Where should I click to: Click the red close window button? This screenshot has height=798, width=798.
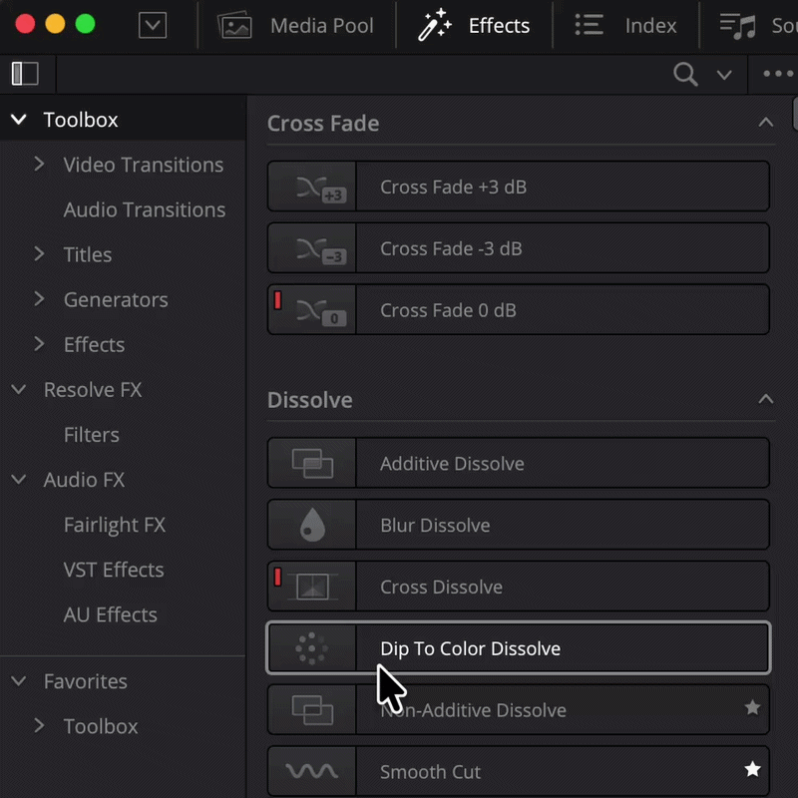25,24
